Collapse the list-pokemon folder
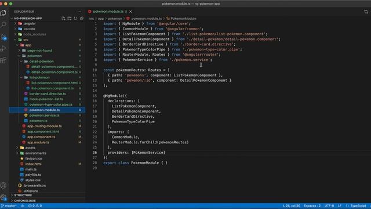Image resolution: width=371 pixels, height=209 pixels. click(39, 77)
